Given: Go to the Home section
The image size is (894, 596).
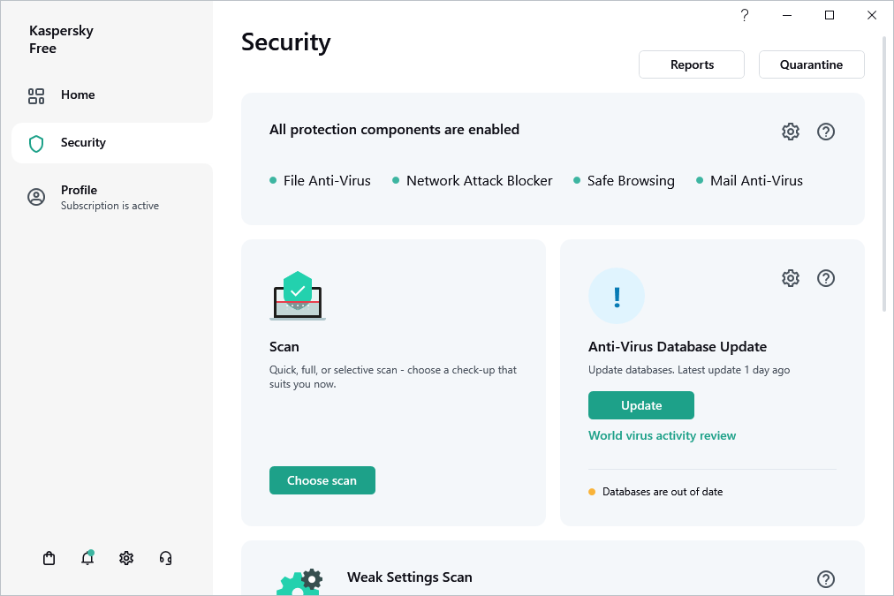Looking at the screenshot, I should point(78,95).
